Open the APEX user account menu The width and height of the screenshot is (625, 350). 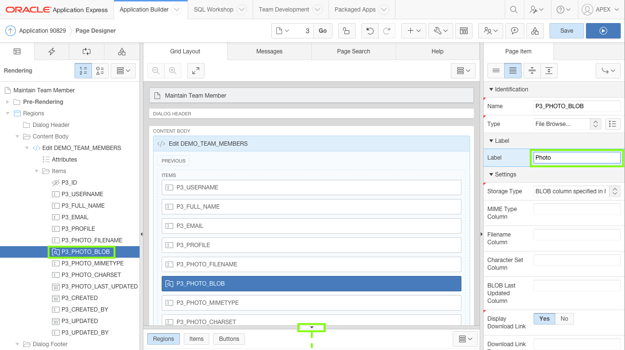600,10
